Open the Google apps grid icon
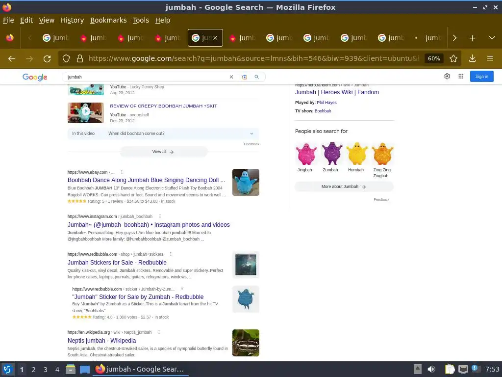 (x=461, y=76)
